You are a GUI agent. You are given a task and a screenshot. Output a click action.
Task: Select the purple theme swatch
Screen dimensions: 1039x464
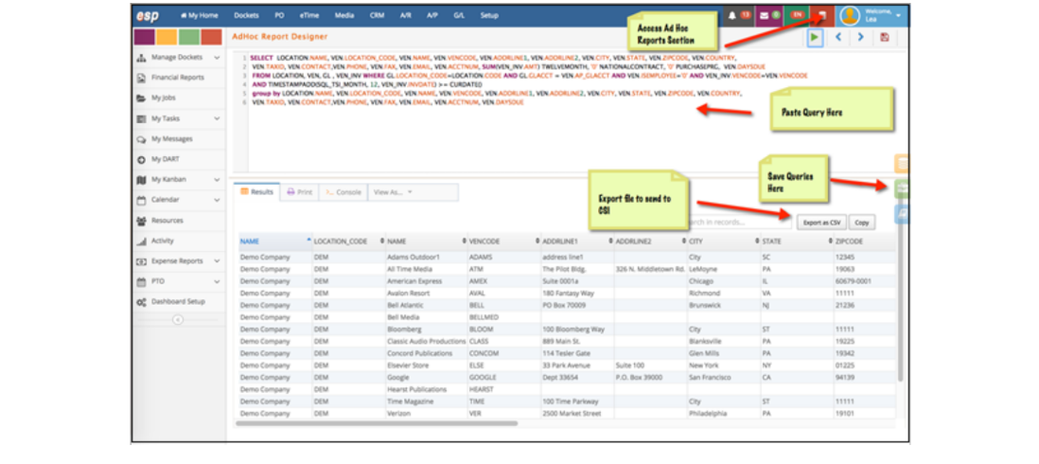145,37
